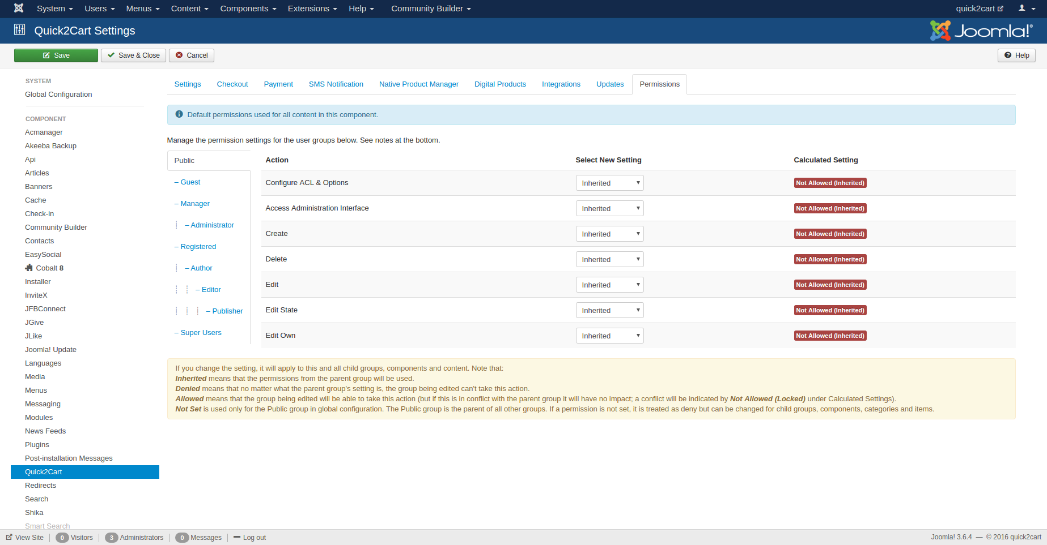Open the user account icon menu

(x=1025, y=8)
